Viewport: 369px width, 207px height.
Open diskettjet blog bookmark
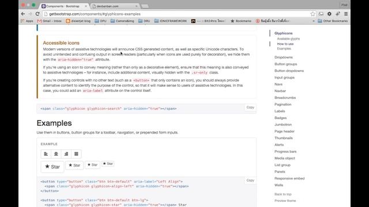pos(78,21)
